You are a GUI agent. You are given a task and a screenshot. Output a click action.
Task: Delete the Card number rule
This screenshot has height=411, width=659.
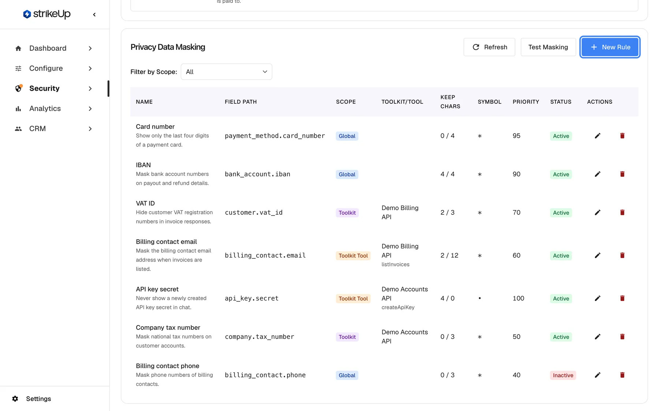click(x=622, y=136)
